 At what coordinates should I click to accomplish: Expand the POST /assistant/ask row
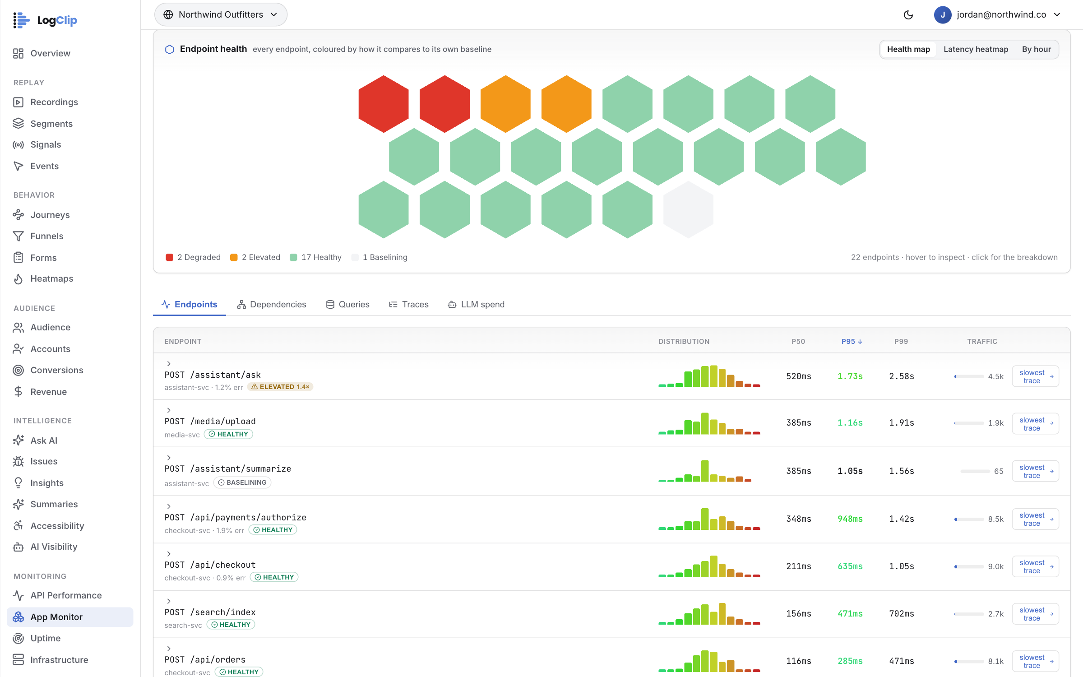click(x=169, y=363)
